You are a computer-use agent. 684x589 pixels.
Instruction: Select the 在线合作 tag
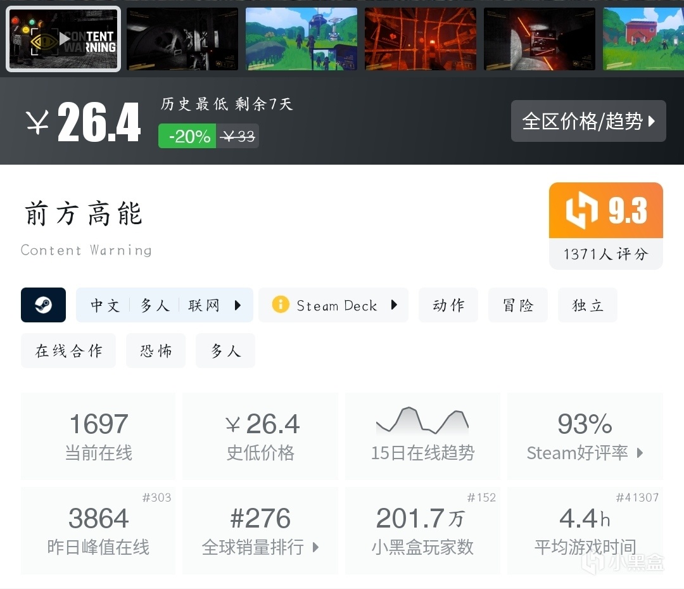[68, 351]
